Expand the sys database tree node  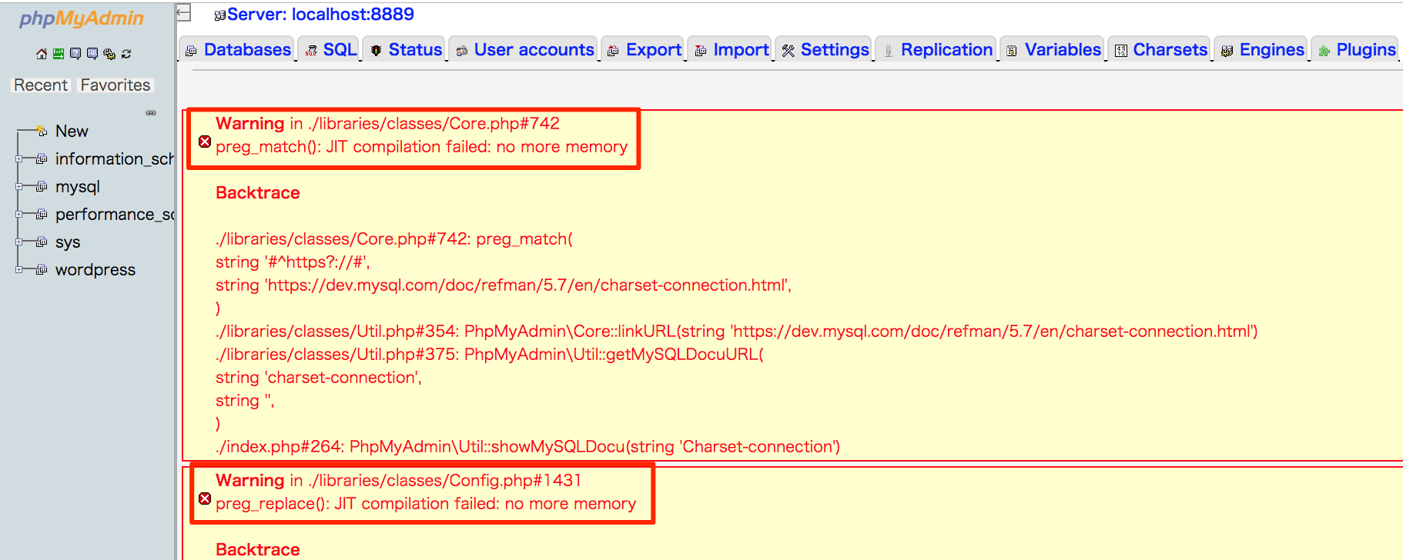pyautogui.click(x=19, y=242)
